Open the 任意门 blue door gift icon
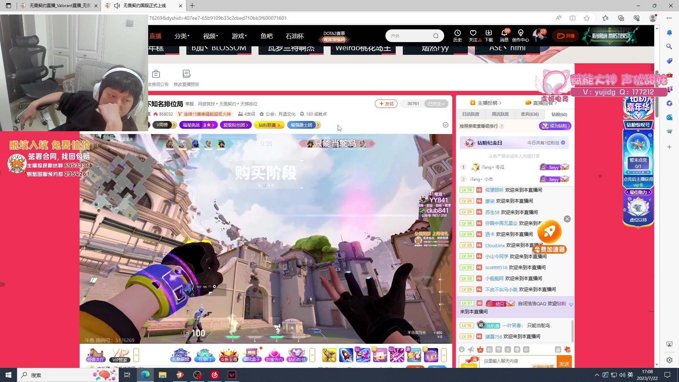Image resolution: width=679 pixels, height=382 pixels. click(x=205, y=355)
